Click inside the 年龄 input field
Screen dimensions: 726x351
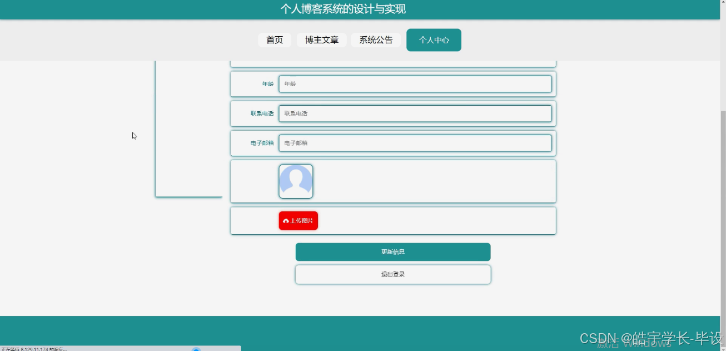click(x=415, y=83)
